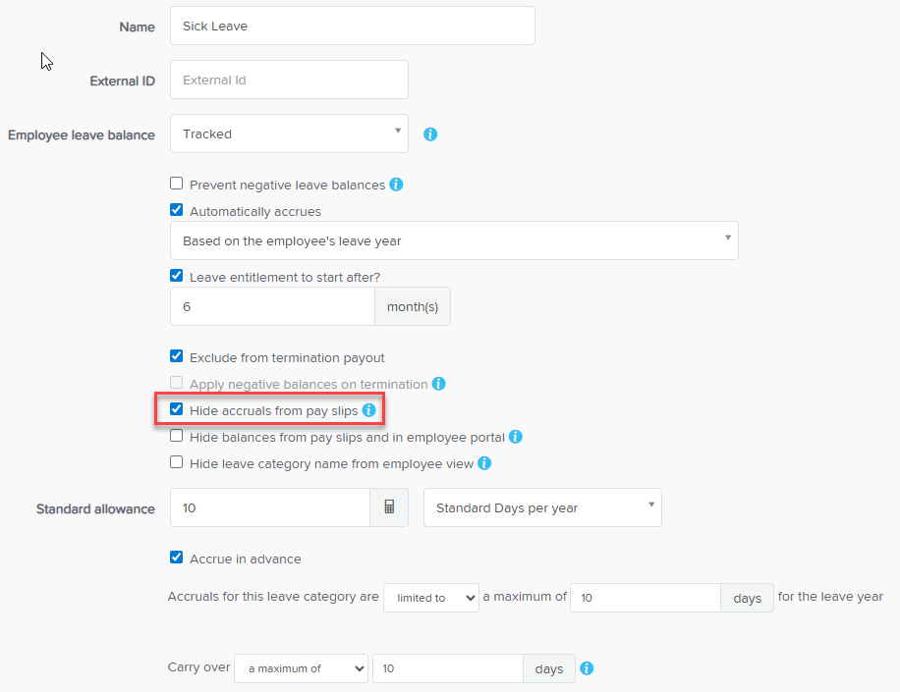Viewport: 900px width, 692px height.
Task: Open the Carry over 'a maximum of' dropdown
Action: coord(301,668)
